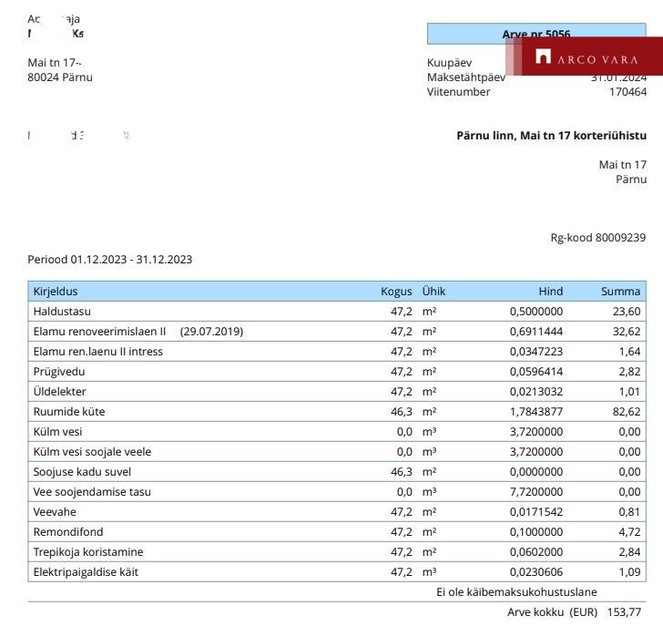This screenshot has height=626, width=663.
Task: Click the 'Ühik' column header
Action: tap(433, 292)
